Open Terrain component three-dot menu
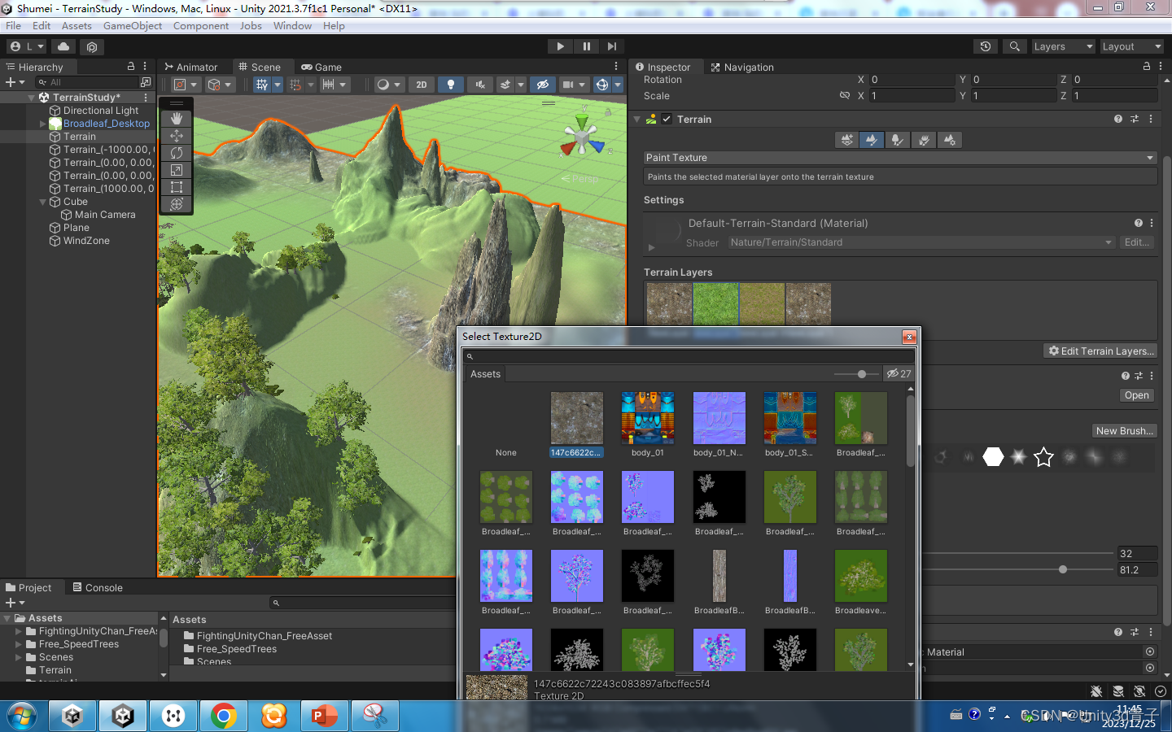 point(1151,119)
